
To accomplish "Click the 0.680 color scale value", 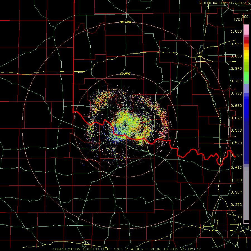I will click(x=236, y=106).
